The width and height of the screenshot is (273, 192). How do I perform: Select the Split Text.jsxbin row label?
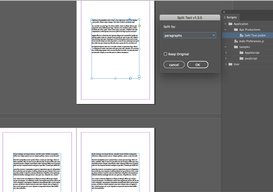pos(255,35)
